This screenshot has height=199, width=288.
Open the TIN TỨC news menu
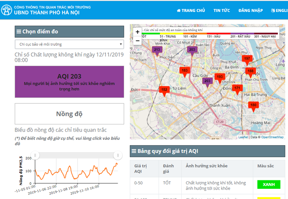tap(222, 10)
